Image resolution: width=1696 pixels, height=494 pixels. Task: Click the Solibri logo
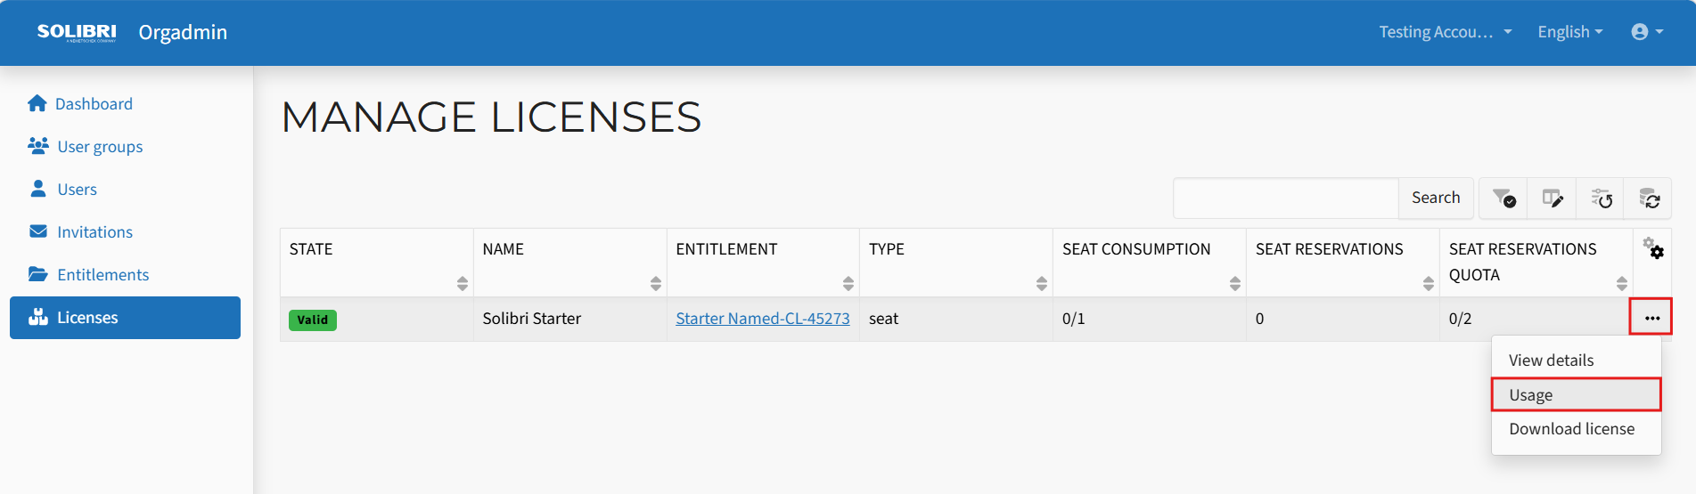(x=77, y=32)
